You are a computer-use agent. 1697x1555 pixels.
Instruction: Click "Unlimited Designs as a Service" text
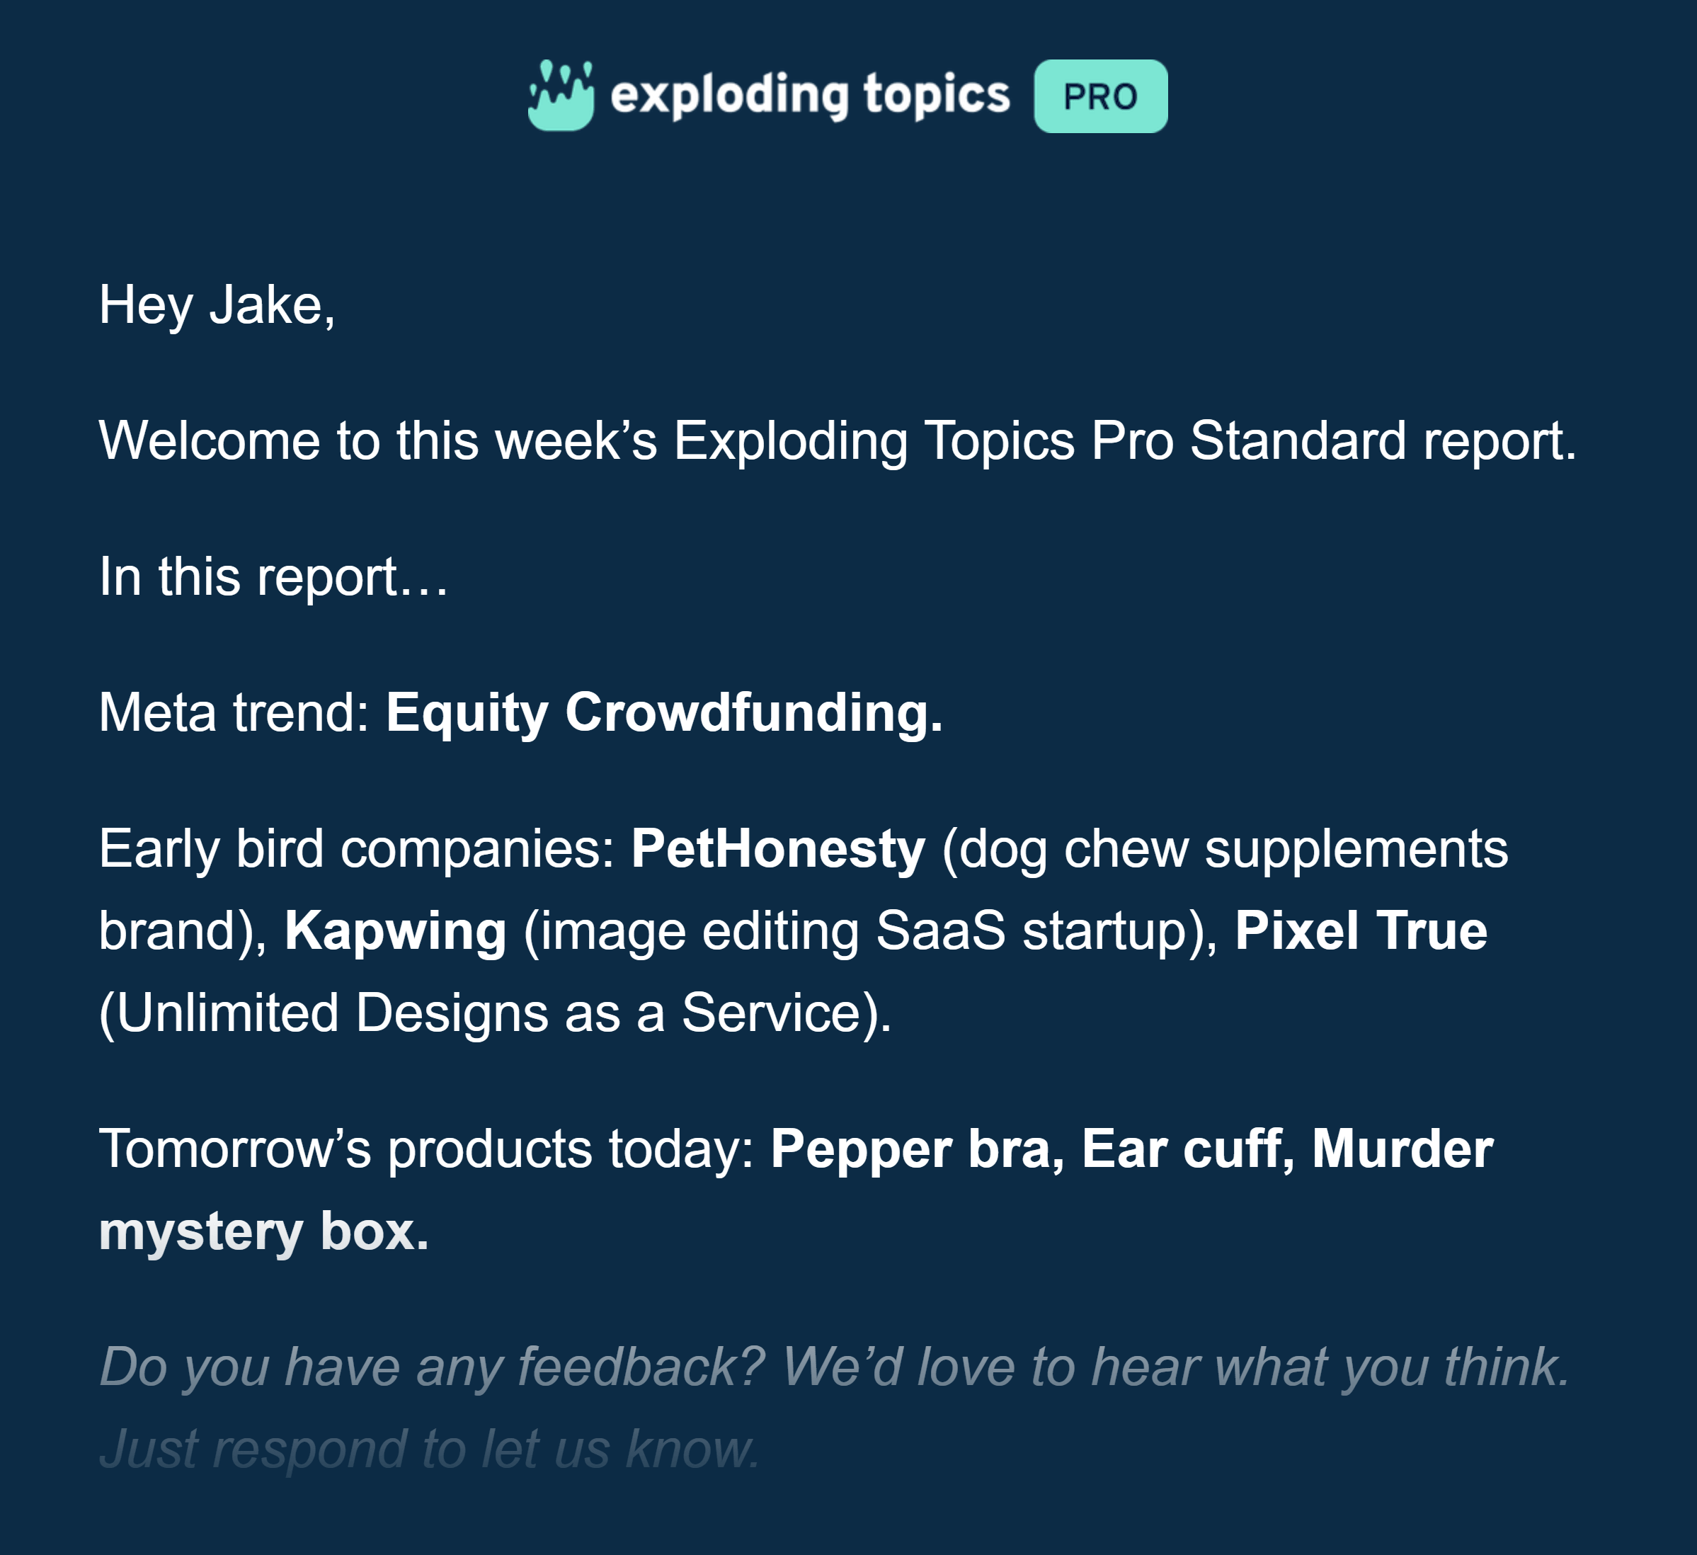point(494,1013)
